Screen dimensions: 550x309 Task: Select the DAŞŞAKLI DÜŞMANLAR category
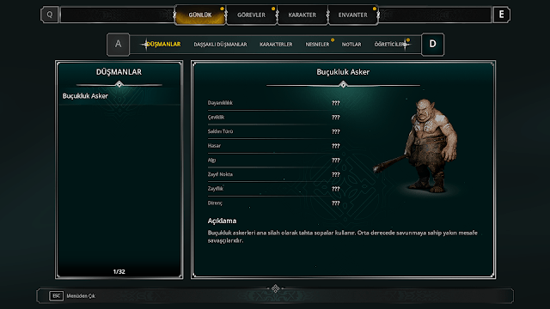pyautogui.click(x=220, y=45)
